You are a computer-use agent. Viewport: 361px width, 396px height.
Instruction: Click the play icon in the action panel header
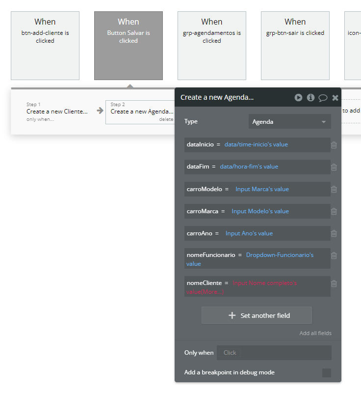(x=298, y=97)
